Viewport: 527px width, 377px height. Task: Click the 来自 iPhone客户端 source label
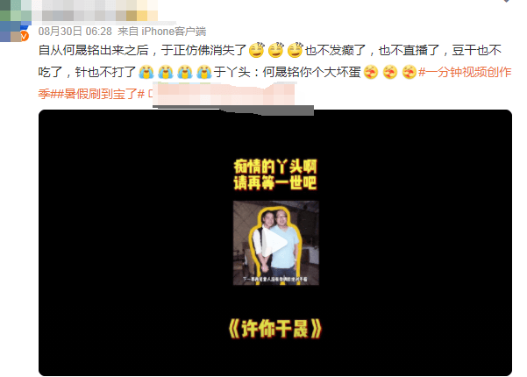tap(161, 32)
